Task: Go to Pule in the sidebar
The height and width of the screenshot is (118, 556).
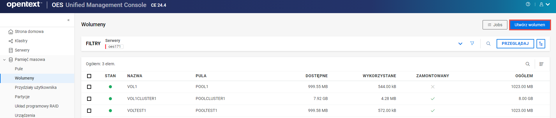Action: click(19, 69)
